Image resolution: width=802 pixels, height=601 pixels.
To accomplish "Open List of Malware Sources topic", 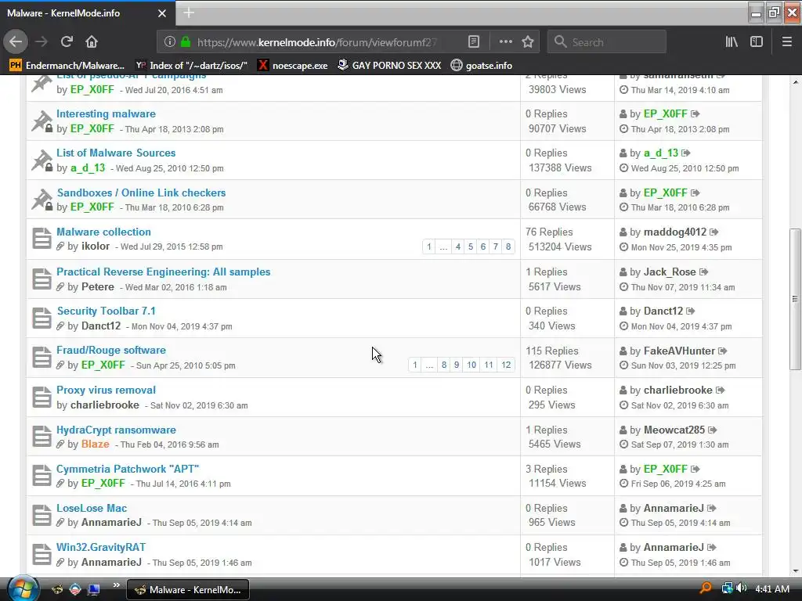I will point(116,153).
